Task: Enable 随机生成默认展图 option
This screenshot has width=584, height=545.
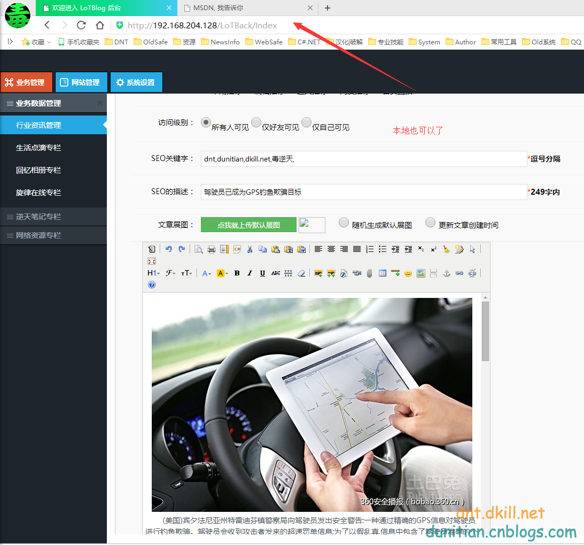Action: [x=344, y=222]
